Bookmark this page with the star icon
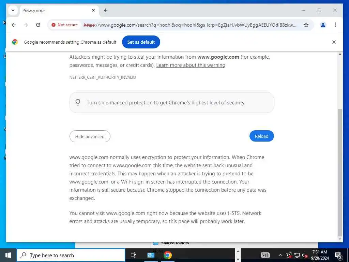The height and width of the screenshot is (262, 349). tap(306, 25)
